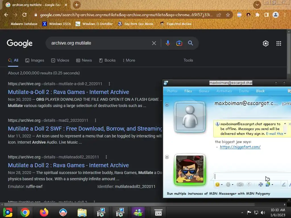Open Windows ISOs bookmark
Screen dimensions: 291x218
coord(57,24)
